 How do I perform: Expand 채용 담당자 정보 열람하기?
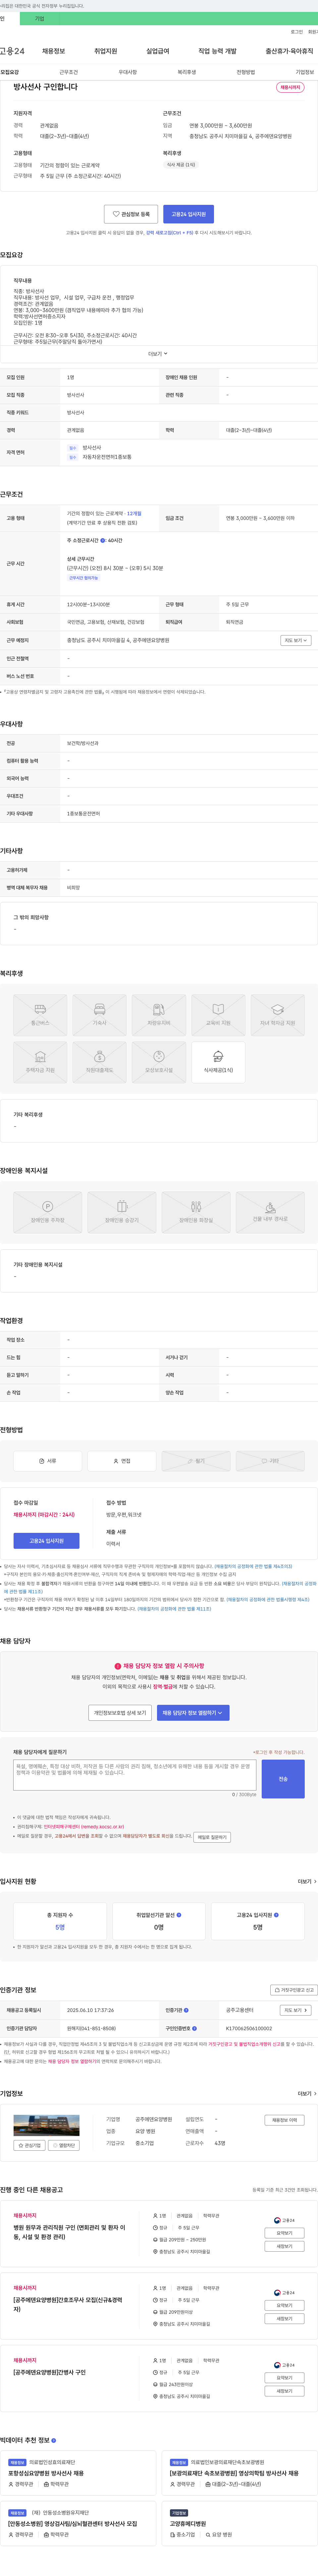point(193,1713)
